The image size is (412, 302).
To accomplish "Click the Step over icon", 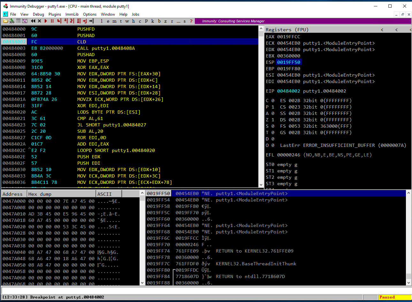I will (x=66, y=21).
